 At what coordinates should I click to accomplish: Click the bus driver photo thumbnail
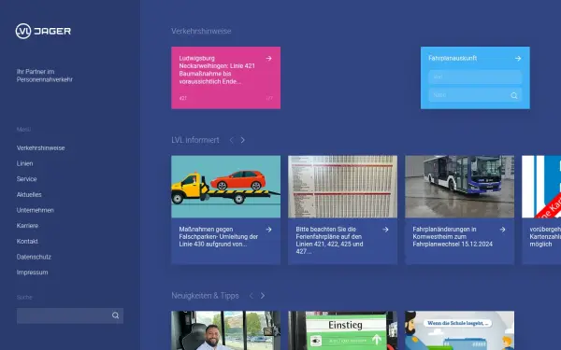tap(225, 330)
